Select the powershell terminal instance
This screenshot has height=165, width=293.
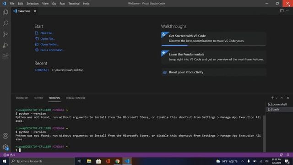pyautogui.click(x=279, y=104)
